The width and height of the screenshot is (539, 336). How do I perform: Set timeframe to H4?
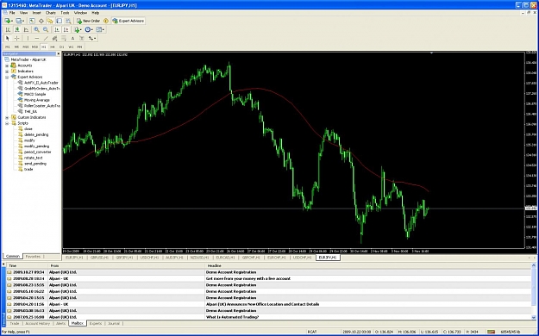tap(53, 47)
